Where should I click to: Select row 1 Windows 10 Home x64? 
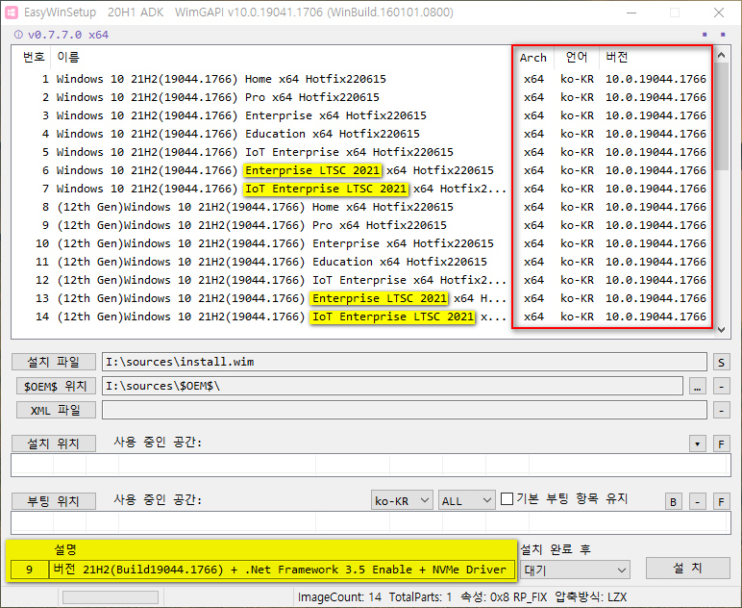click(362, 79)
